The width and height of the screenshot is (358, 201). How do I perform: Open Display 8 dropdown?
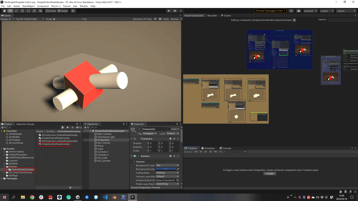[7, 19]
